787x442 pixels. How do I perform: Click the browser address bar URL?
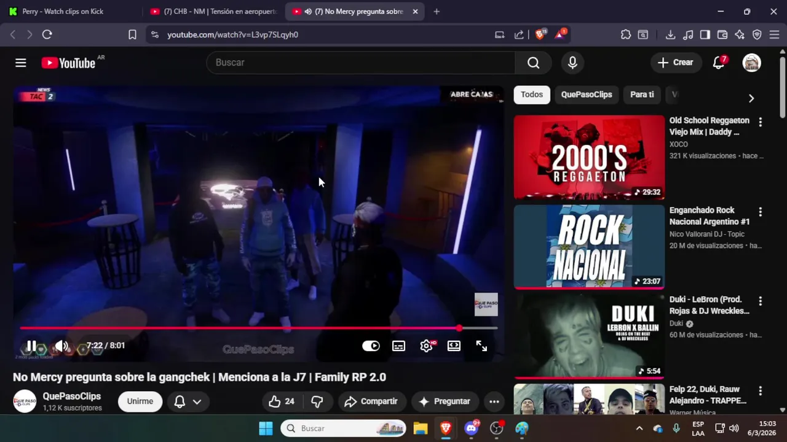coord(232,35)
